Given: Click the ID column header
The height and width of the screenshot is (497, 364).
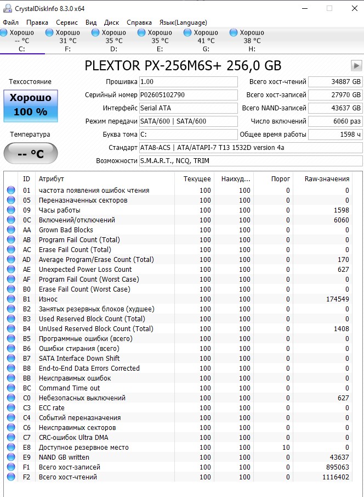Looking at the screenshot, I should [27, 179].
